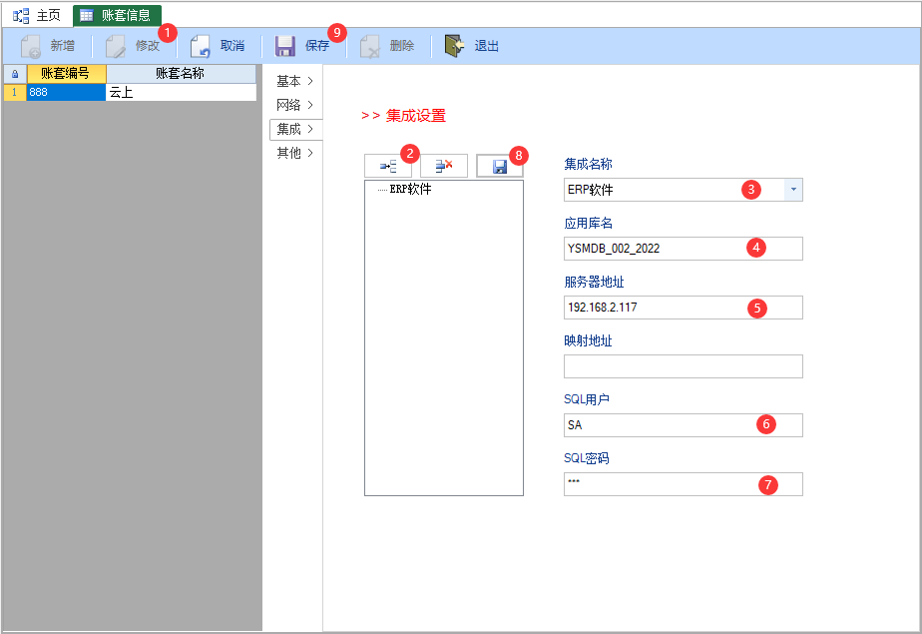This screenshot has width=922, height=634.
Task: Click the 集成名称 combo box text ERP软件
Action: pyautogui.click(x=591, y=190)
